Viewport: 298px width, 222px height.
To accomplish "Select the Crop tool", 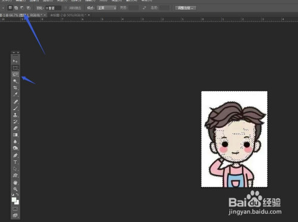I will [15, 87].
